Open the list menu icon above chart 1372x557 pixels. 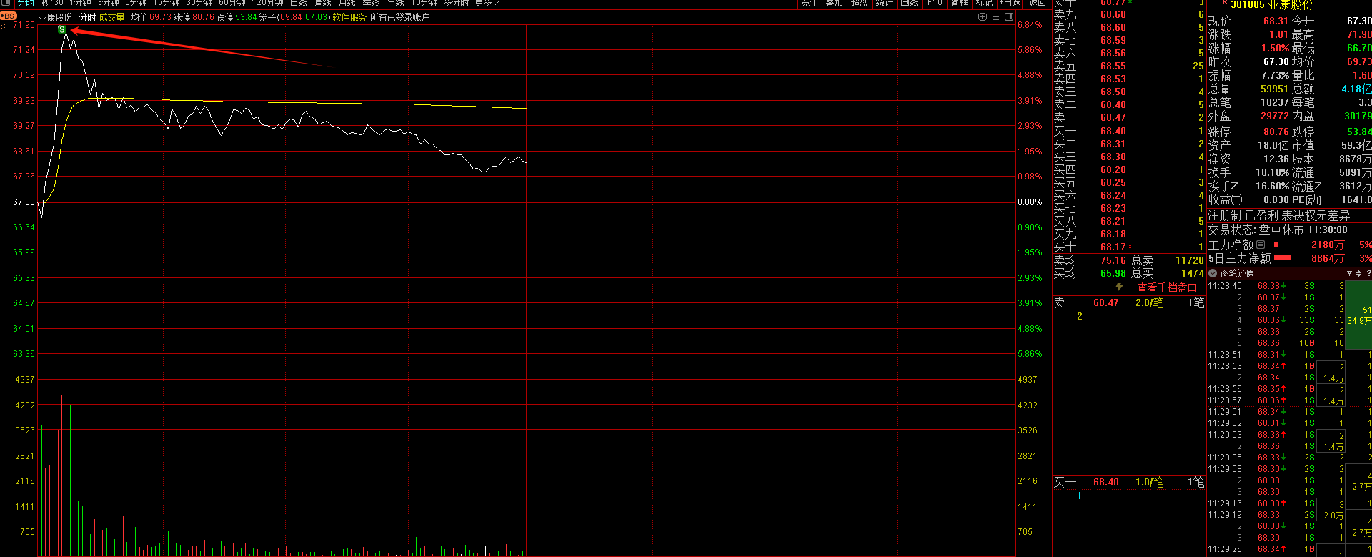(995, 17)
